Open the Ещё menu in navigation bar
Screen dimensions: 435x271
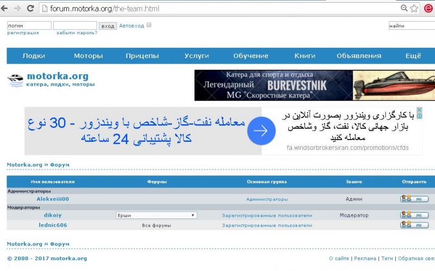(x=413, y=56)
